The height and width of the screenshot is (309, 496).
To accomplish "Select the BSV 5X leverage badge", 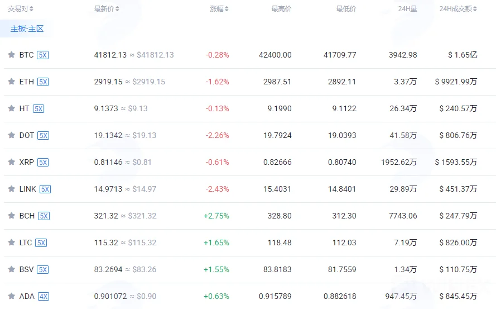I will point(43,270).
